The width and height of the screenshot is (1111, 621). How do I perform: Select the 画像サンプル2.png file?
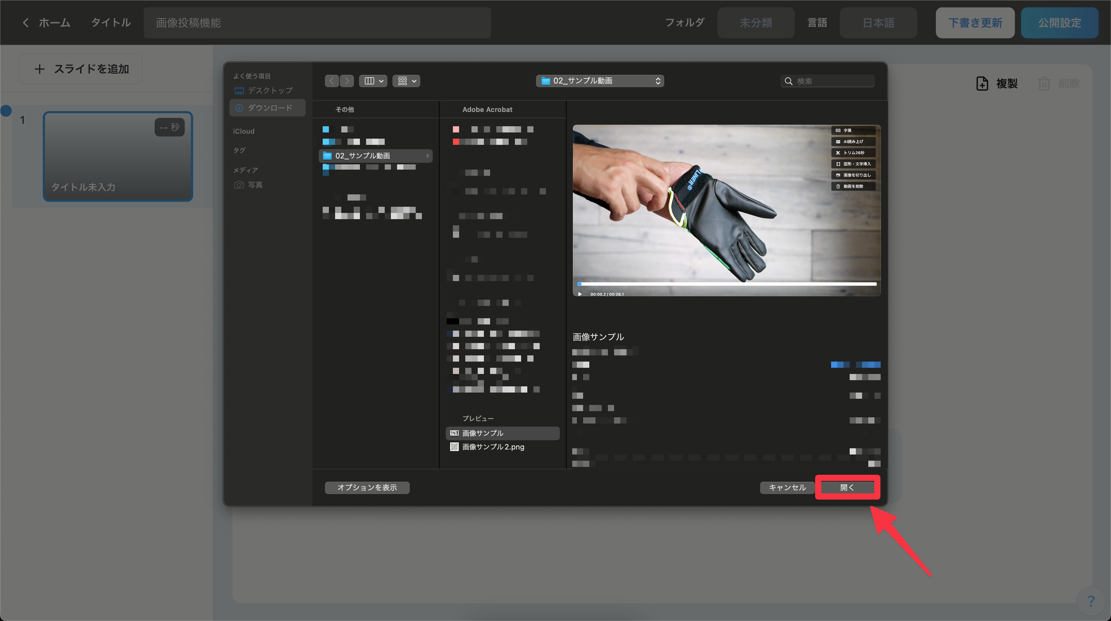493,447
